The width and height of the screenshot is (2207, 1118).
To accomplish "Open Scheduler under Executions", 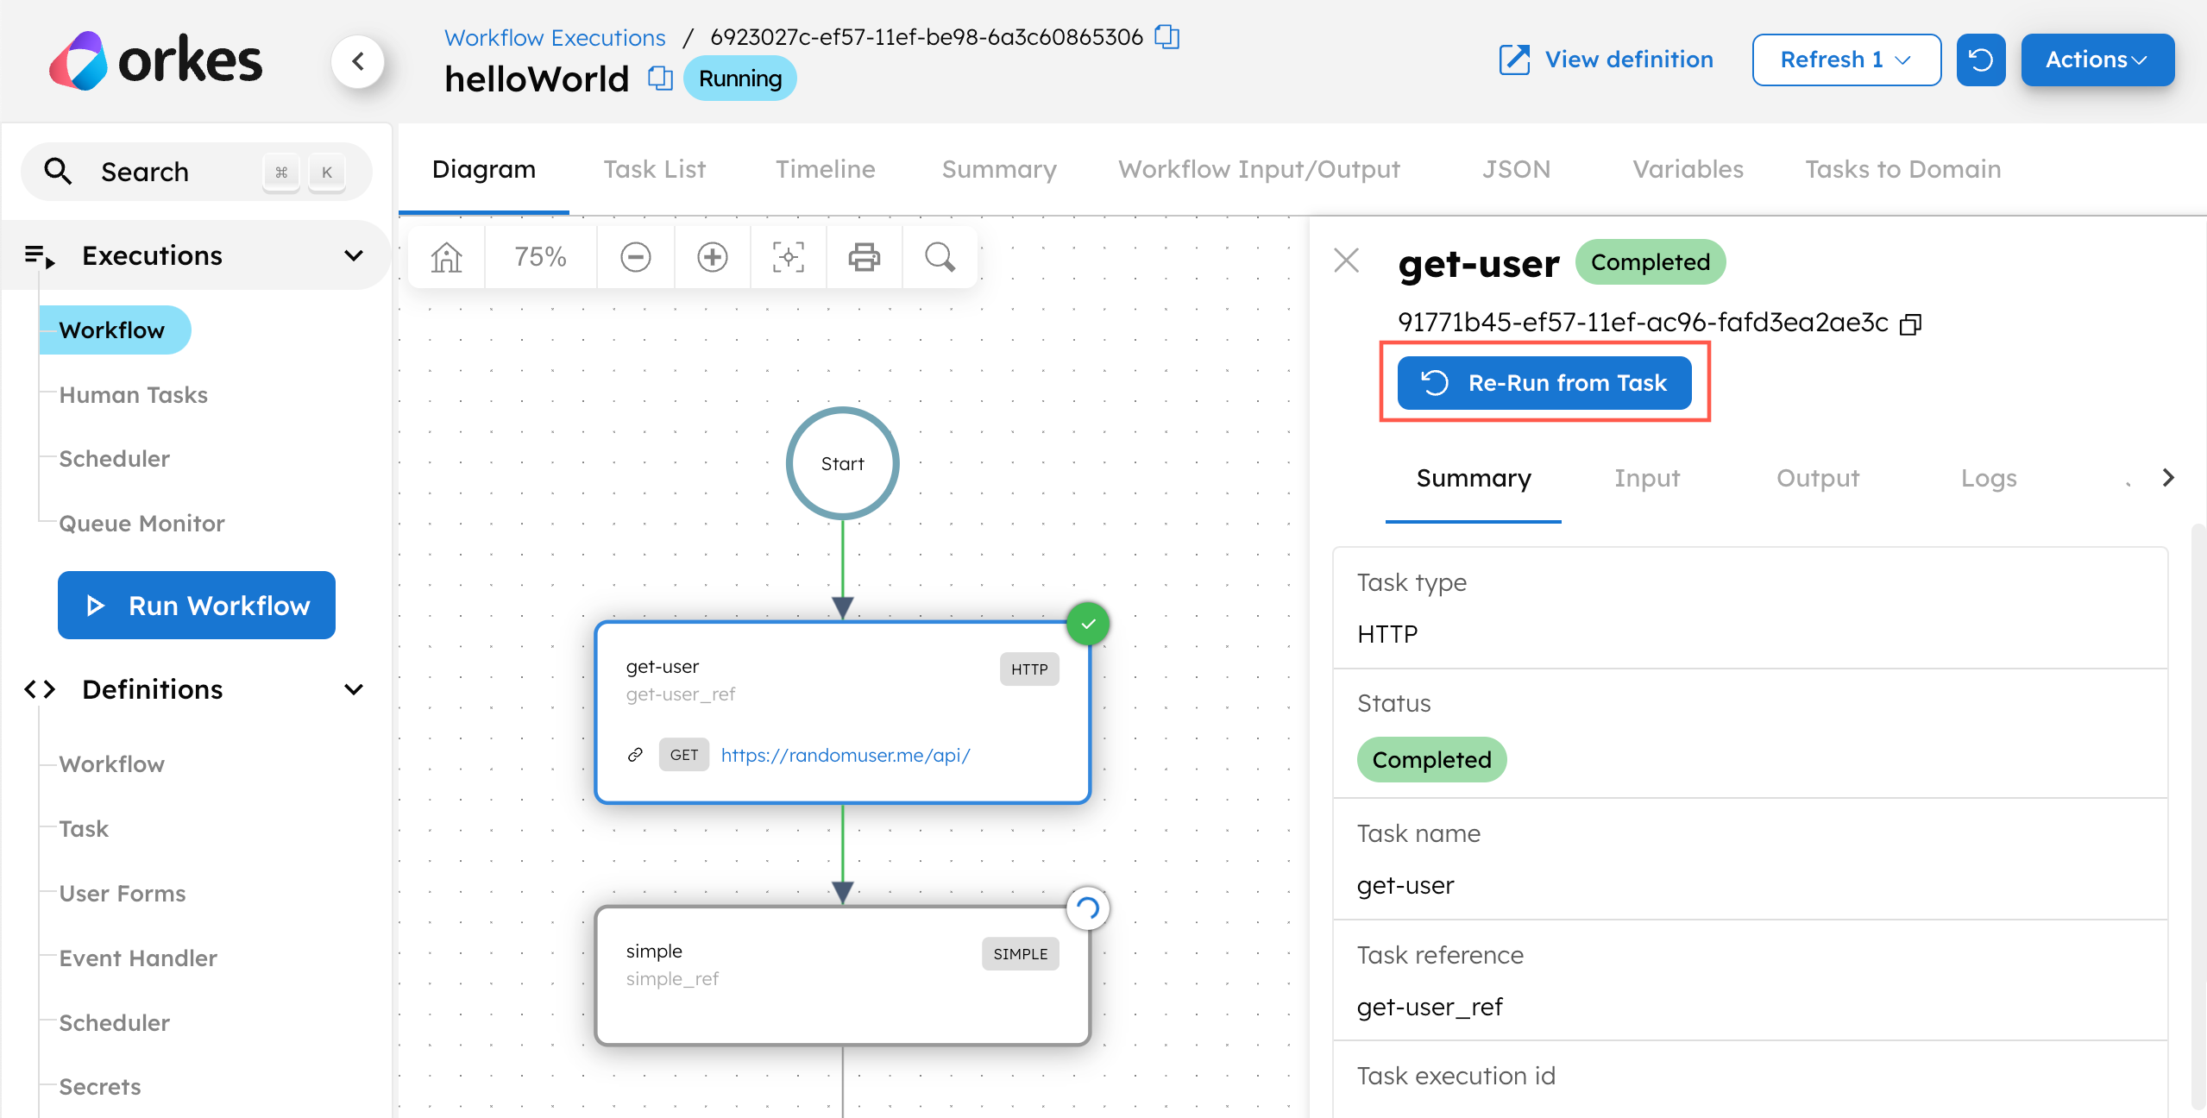I will [x=114, y=458].
